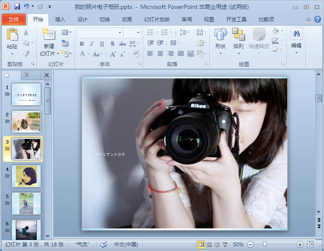Open the font size combo box

click(132, 32)
